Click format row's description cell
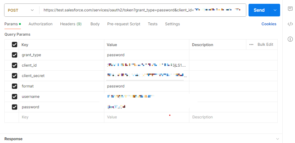Screen dimensions: 295x143 tap(233, 86)
